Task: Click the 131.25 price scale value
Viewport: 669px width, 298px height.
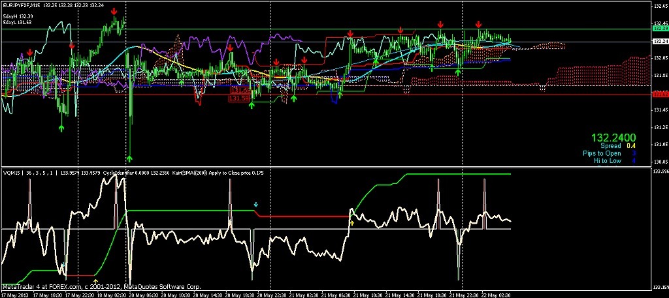Action: (x=660, y=127)
